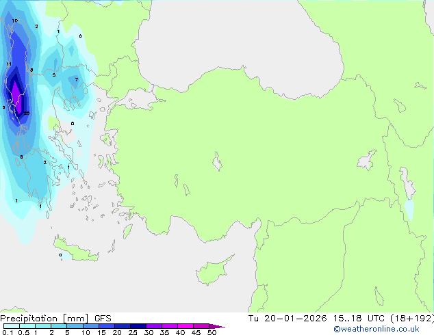Click legend swatch between 30 and 35
Image resolution: width=434 pixels, height=335 pixels.
[154, 326]
